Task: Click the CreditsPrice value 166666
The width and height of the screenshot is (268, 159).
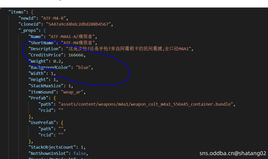Action: pyautogui.click(x=77, y=55)
